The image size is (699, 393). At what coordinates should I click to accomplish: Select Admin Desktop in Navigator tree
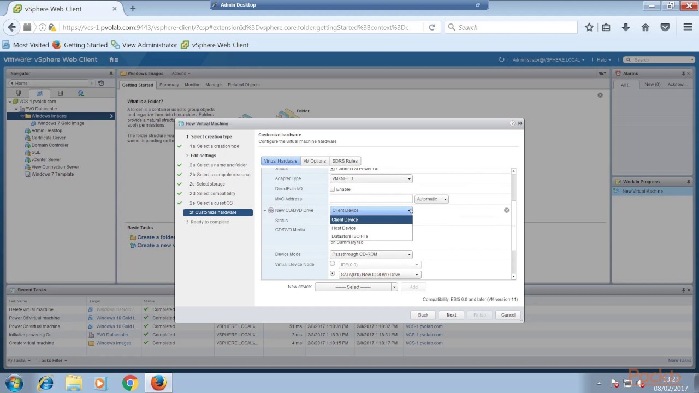(x=46, y=130)
